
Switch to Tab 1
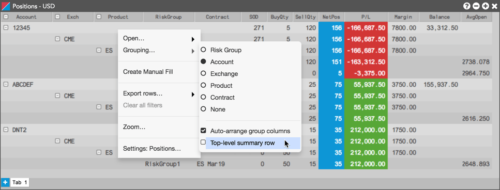coord(20,182)
